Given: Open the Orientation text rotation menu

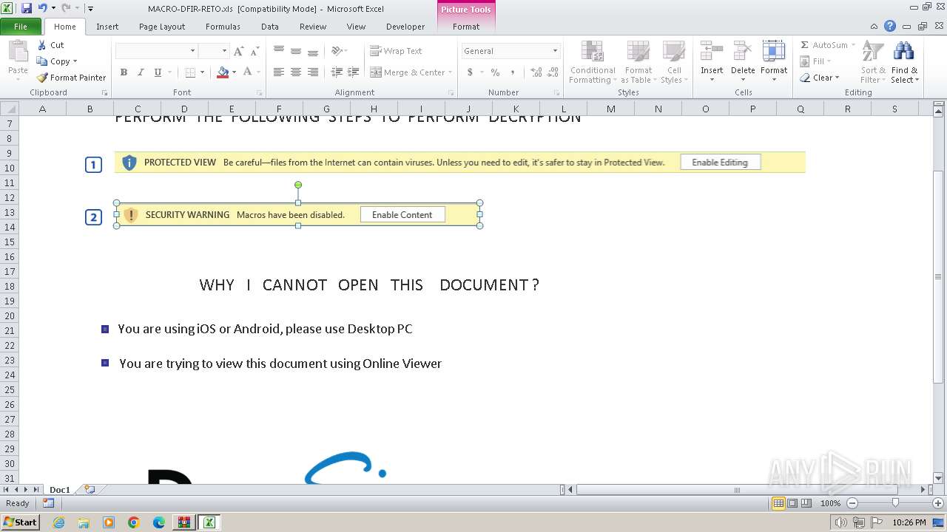Looking at the screenshot, I should [339, 51].
